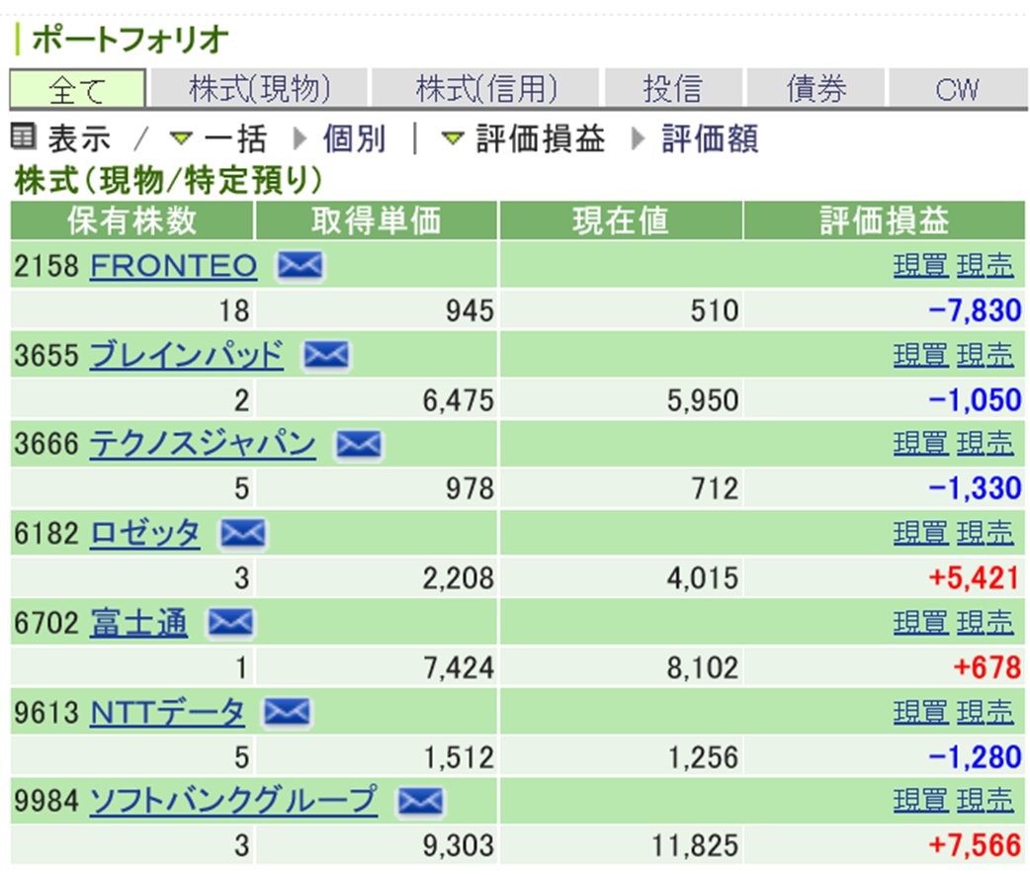The image size is (1030, 875).
Task: Click the table icon beside 表示
Action: [x=23, y=136]
